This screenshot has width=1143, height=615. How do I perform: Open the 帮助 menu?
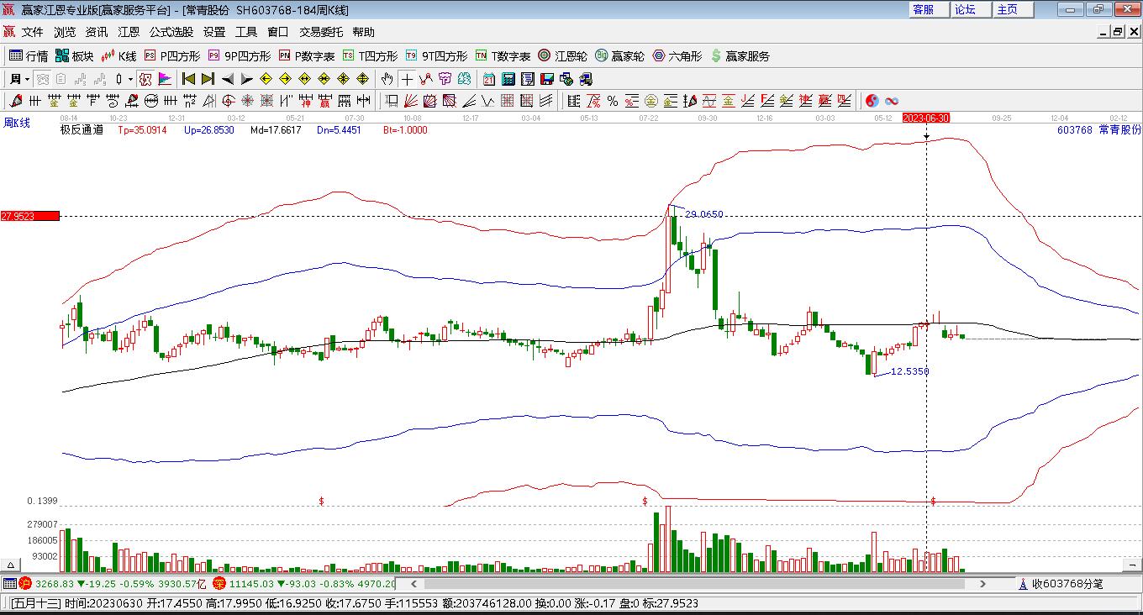pyautogui.click(x=364, y=32)
